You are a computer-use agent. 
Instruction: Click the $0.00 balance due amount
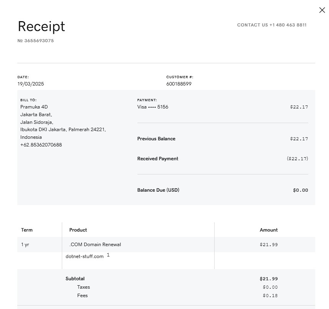coord(300,190)
